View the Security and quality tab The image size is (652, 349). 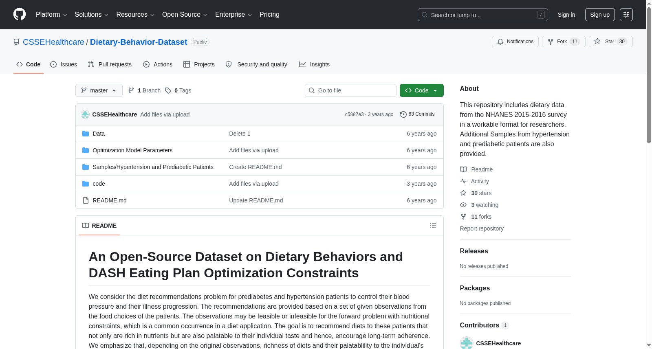(x=256, y=64)
